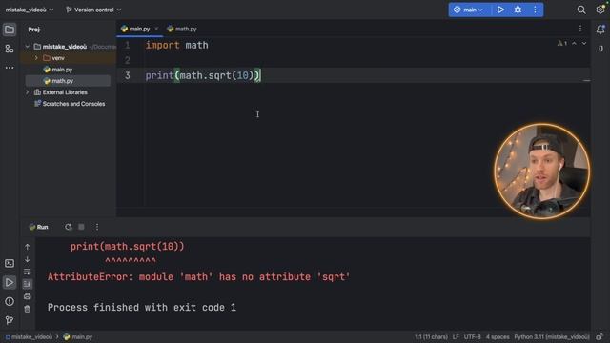Click main.py breadcrumb in status bar
Screen dimensions: 610x343
pyautogui.click(x=78, y=337)
